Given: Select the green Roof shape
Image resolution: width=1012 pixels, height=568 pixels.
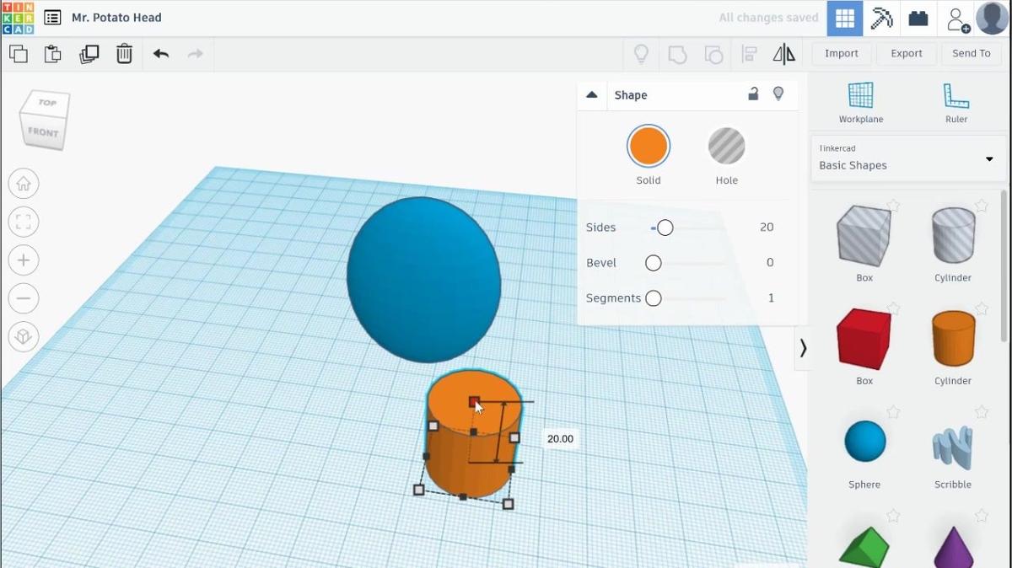Looking at the screenshot, I should click(x=864, y=548).
